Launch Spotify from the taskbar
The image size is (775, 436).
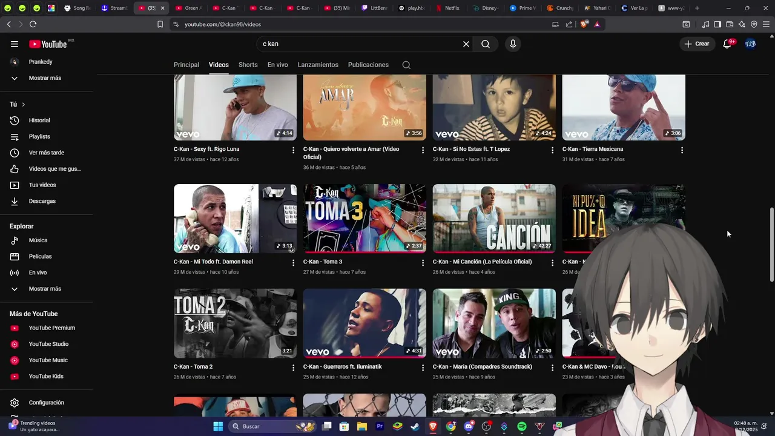[x=522, y=426]
